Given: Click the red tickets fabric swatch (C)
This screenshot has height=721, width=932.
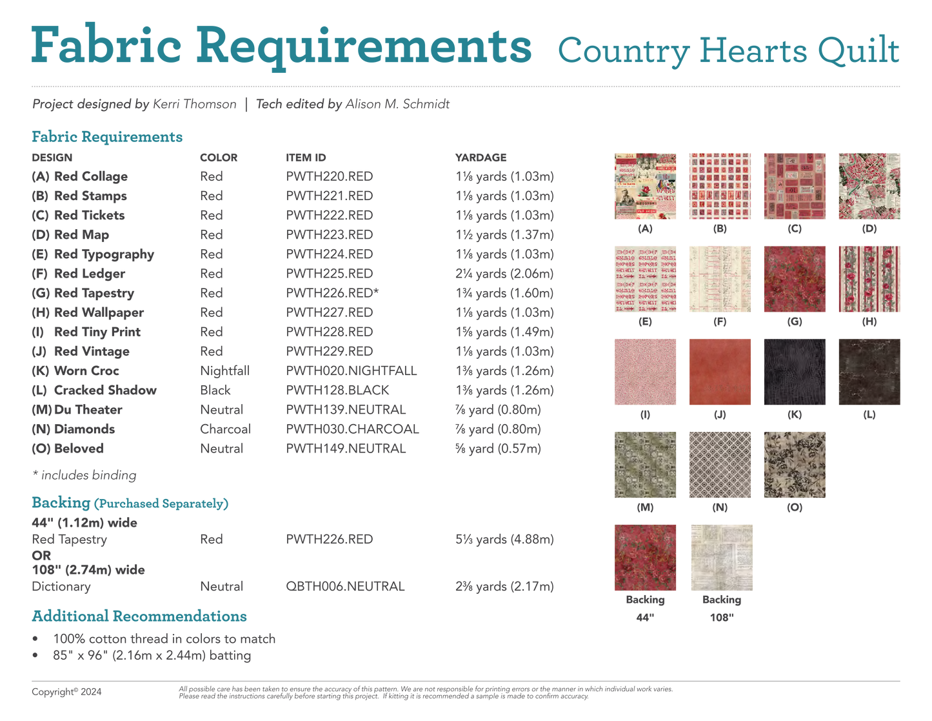Looking at the screenshot, I should pyautogui.click(x=795, y=187).
